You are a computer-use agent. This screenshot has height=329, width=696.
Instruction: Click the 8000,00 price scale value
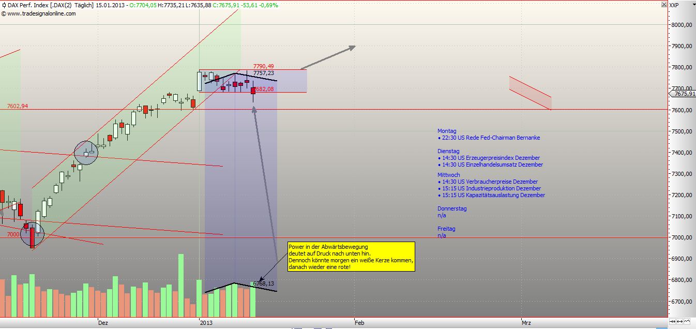[x=683, y=25]
